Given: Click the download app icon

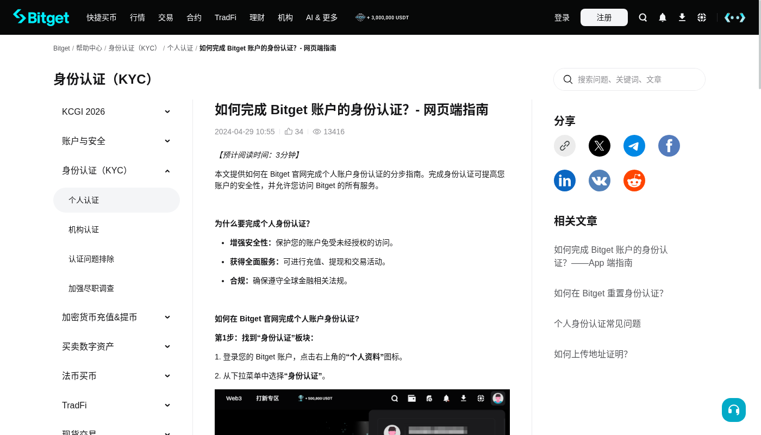Looking at the screenshot, I should tap(682, 17).
